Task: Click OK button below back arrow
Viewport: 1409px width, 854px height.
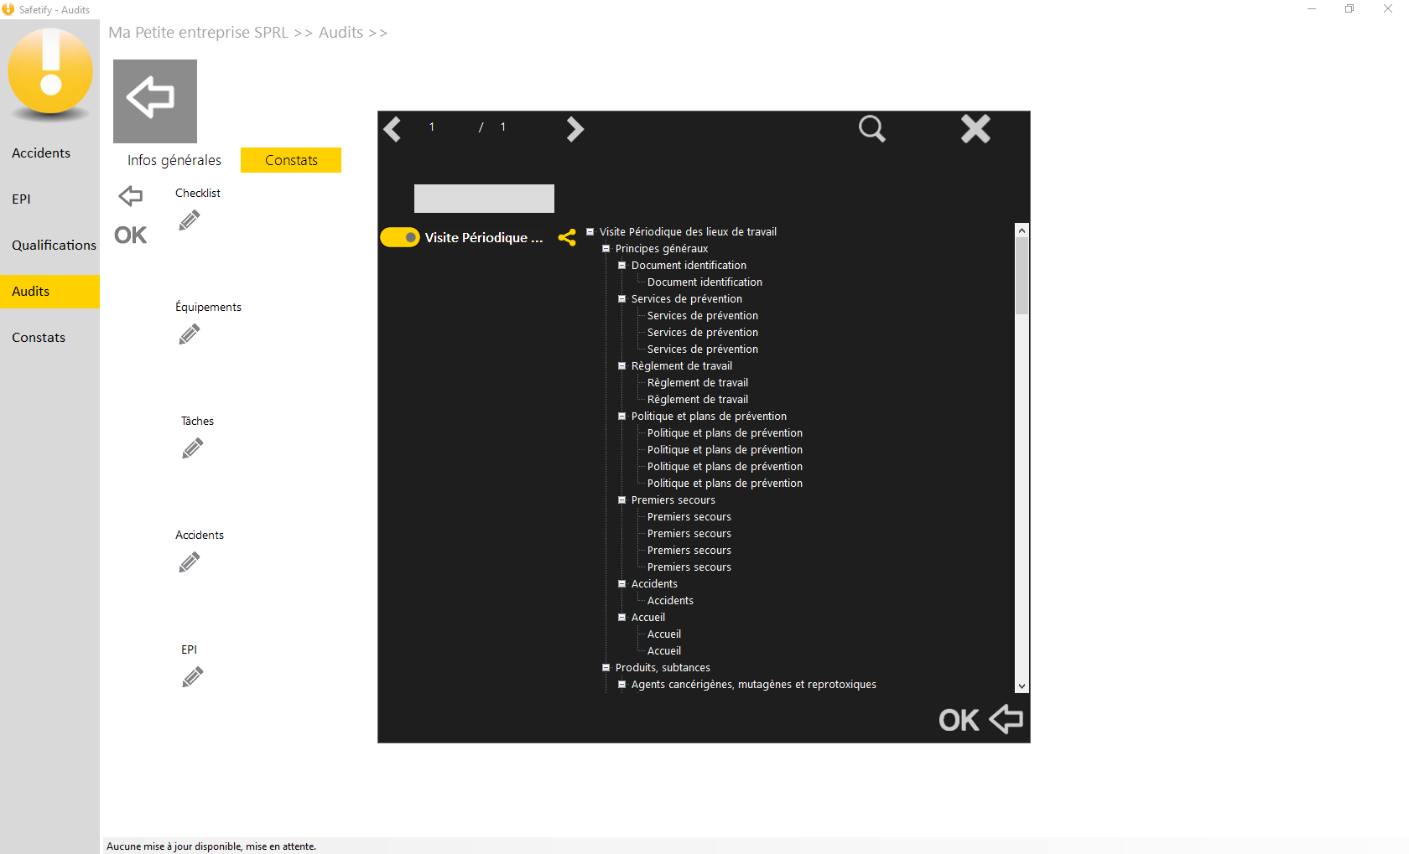Action: 130,235
